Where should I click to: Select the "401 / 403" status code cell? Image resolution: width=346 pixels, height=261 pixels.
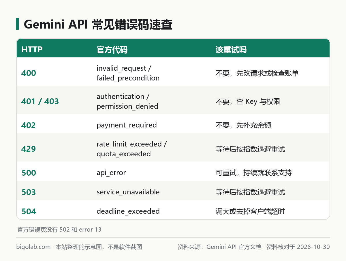40,102
